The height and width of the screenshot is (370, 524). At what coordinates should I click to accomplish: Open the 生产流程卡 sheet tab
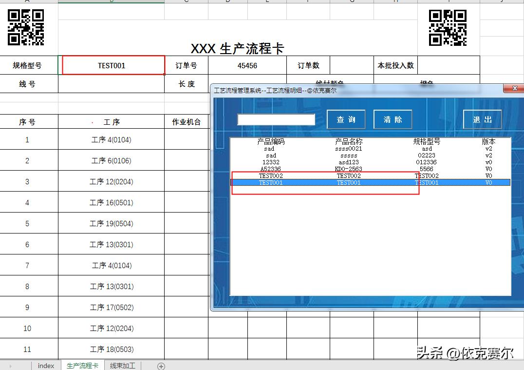[82, 365]
